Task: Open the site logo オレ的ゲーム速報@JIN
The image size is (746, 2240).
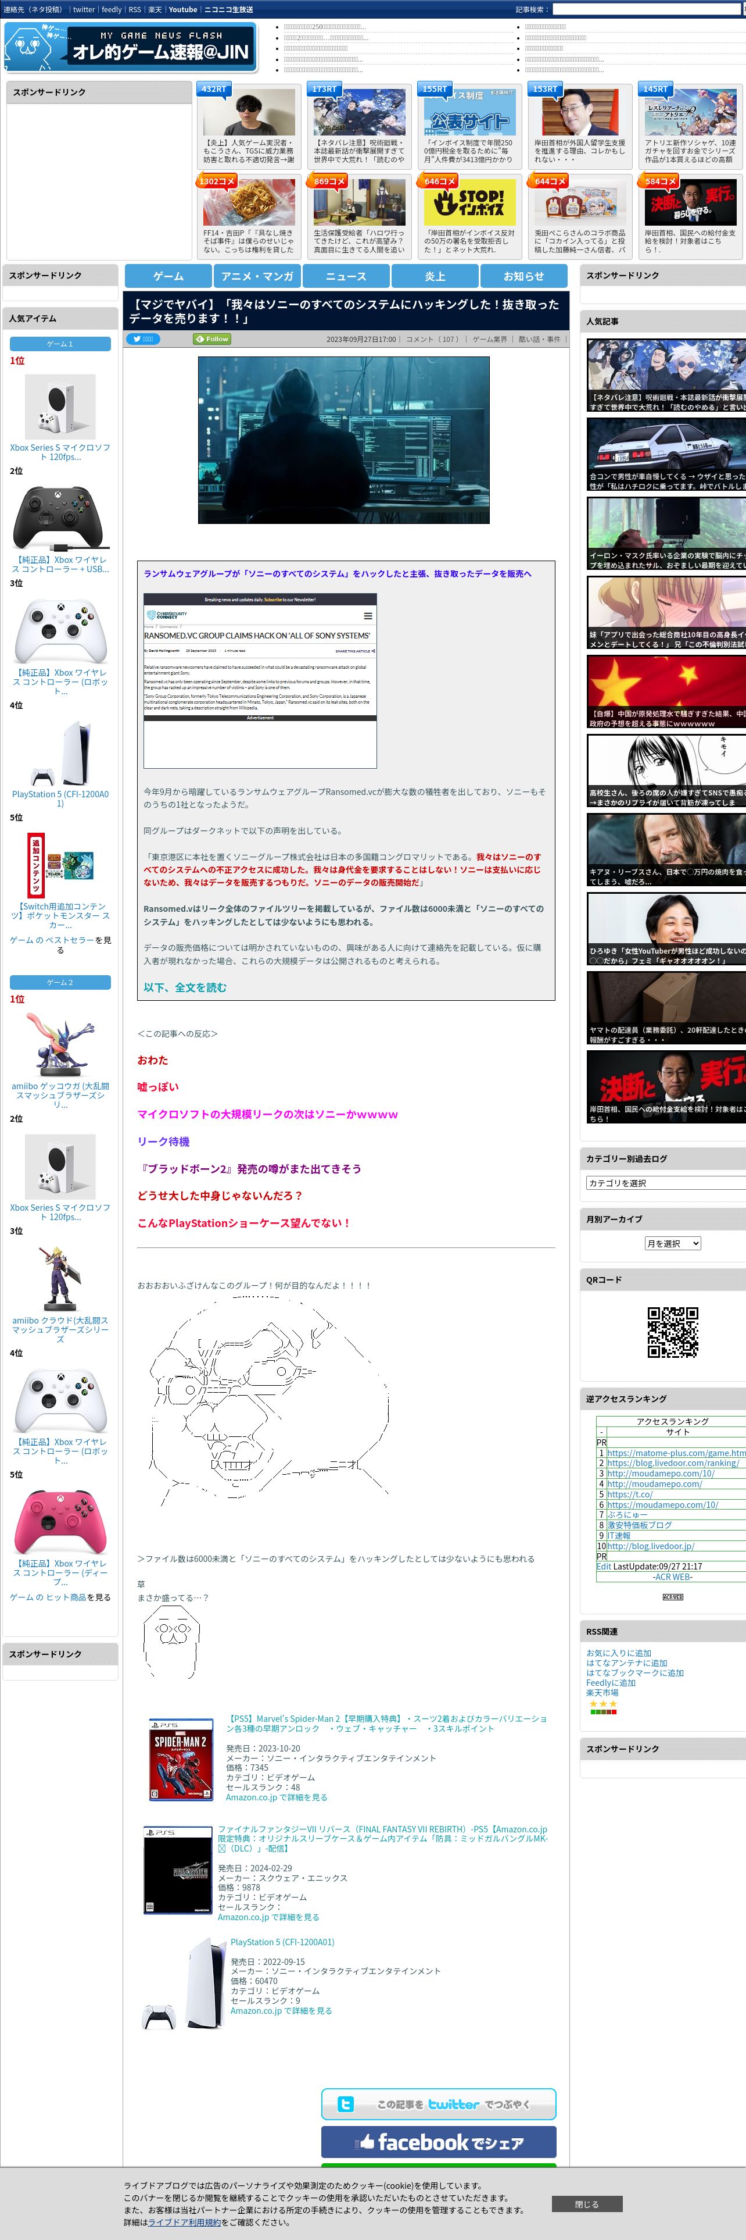Action: 131,47
